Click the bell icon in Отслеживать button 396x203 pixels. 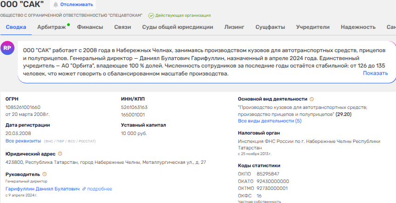[x=56, y=5]
